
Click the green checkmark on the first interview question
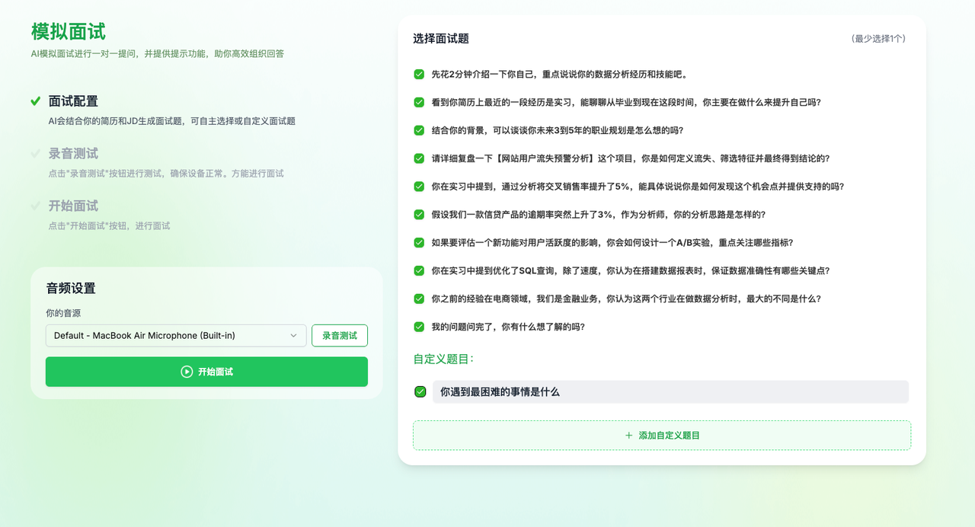pyautogui.click(x=418, y=74)
